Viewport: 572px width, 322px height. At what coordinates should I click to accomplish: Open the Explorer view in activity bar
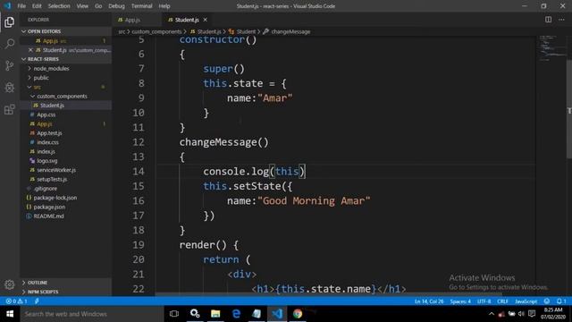point(10,22)
